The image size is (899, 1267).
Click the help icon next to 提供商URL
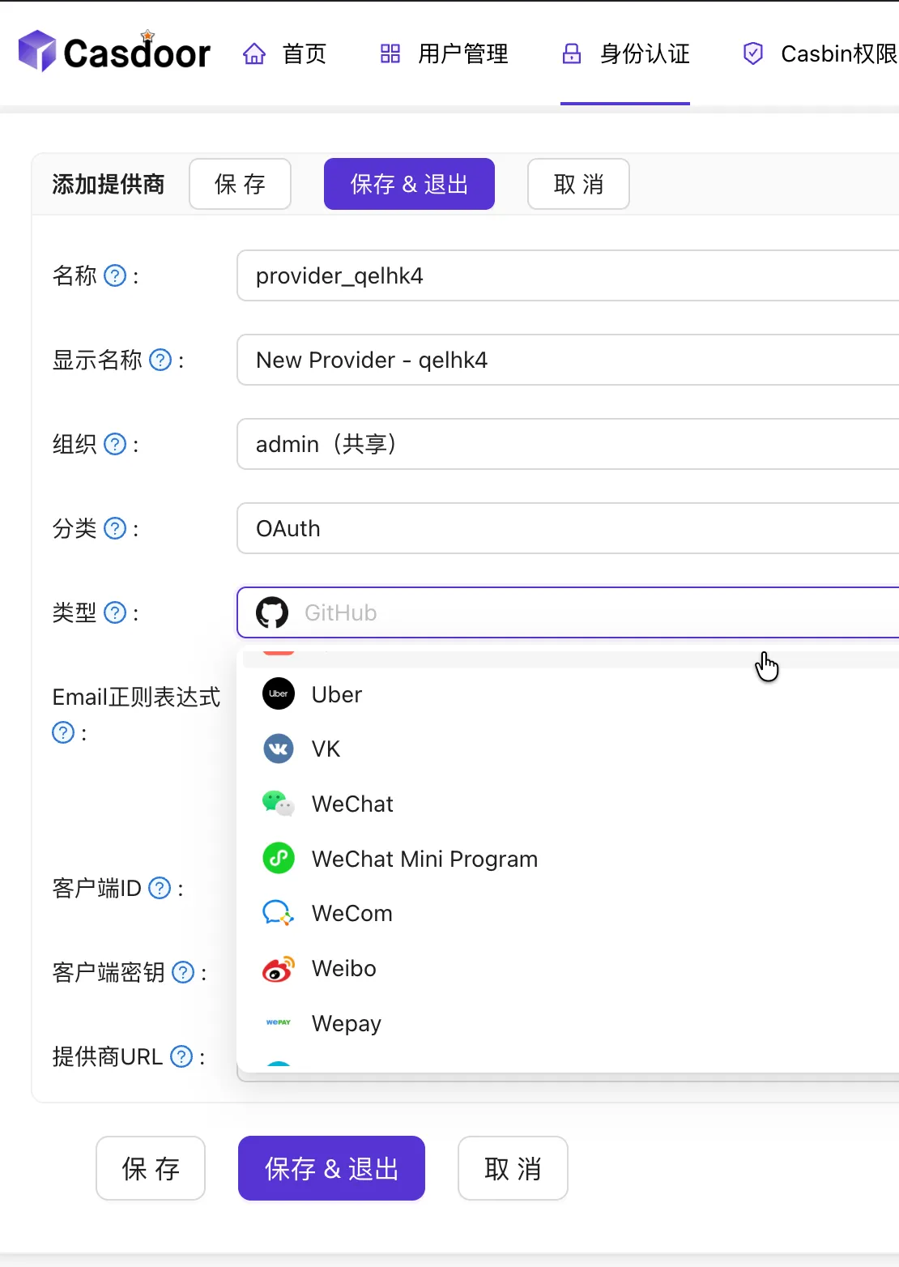(182, 1057)
